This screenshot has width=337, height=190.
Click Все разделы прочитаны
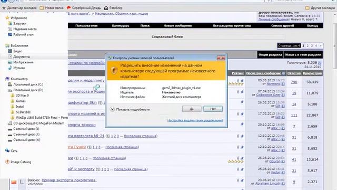point(232,26)
